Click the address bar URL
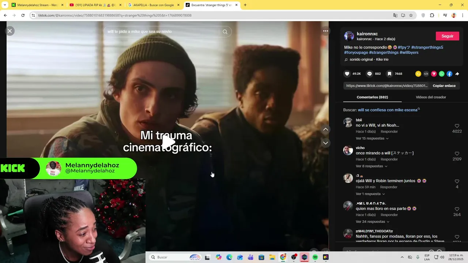The image size is (468, 263). point(115,16)
